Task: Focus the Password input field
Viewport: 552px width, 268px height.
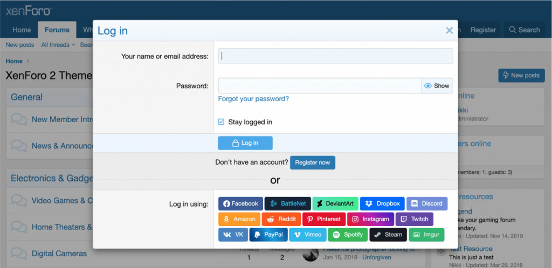Action: (x=320, y=86)
